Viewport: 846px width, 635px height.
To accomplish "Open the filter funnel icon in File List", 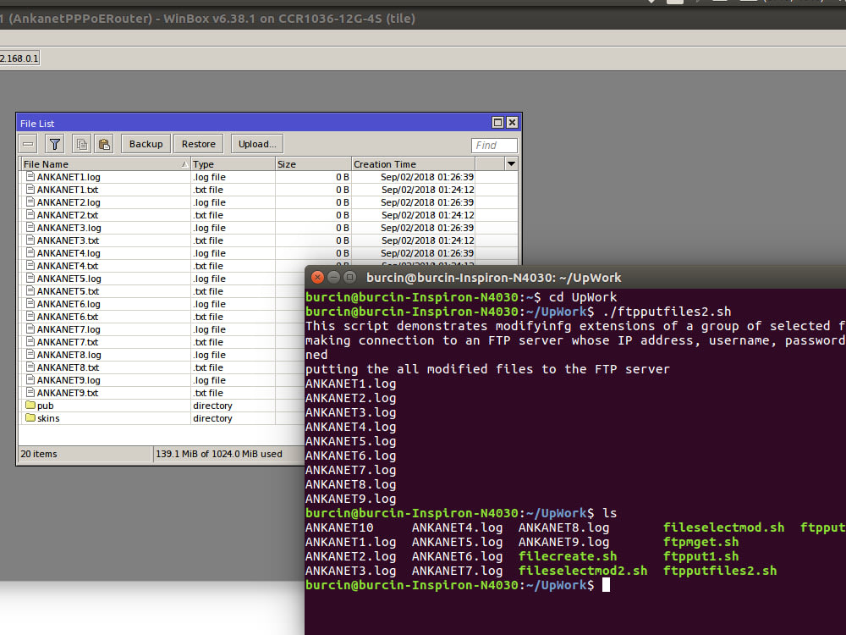I will click(53, 143).
